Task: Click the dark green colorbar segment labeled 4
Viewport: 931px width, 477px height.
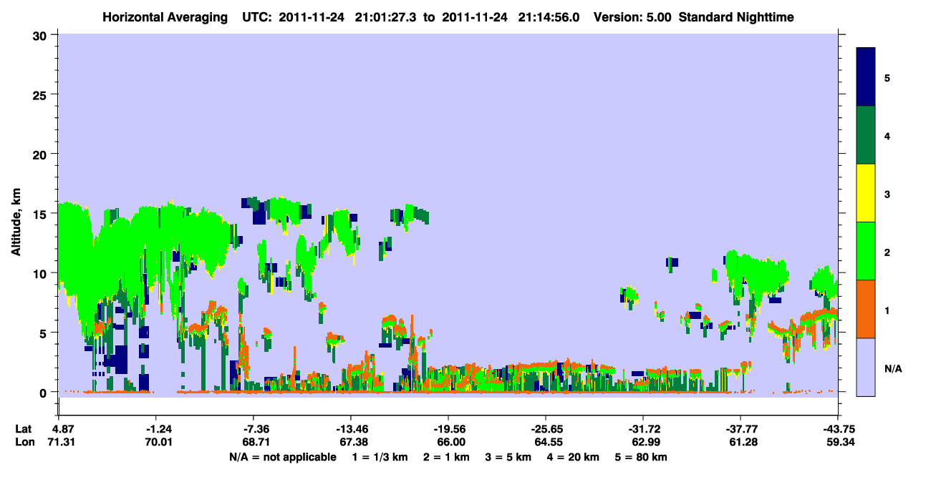Action: 866,135
